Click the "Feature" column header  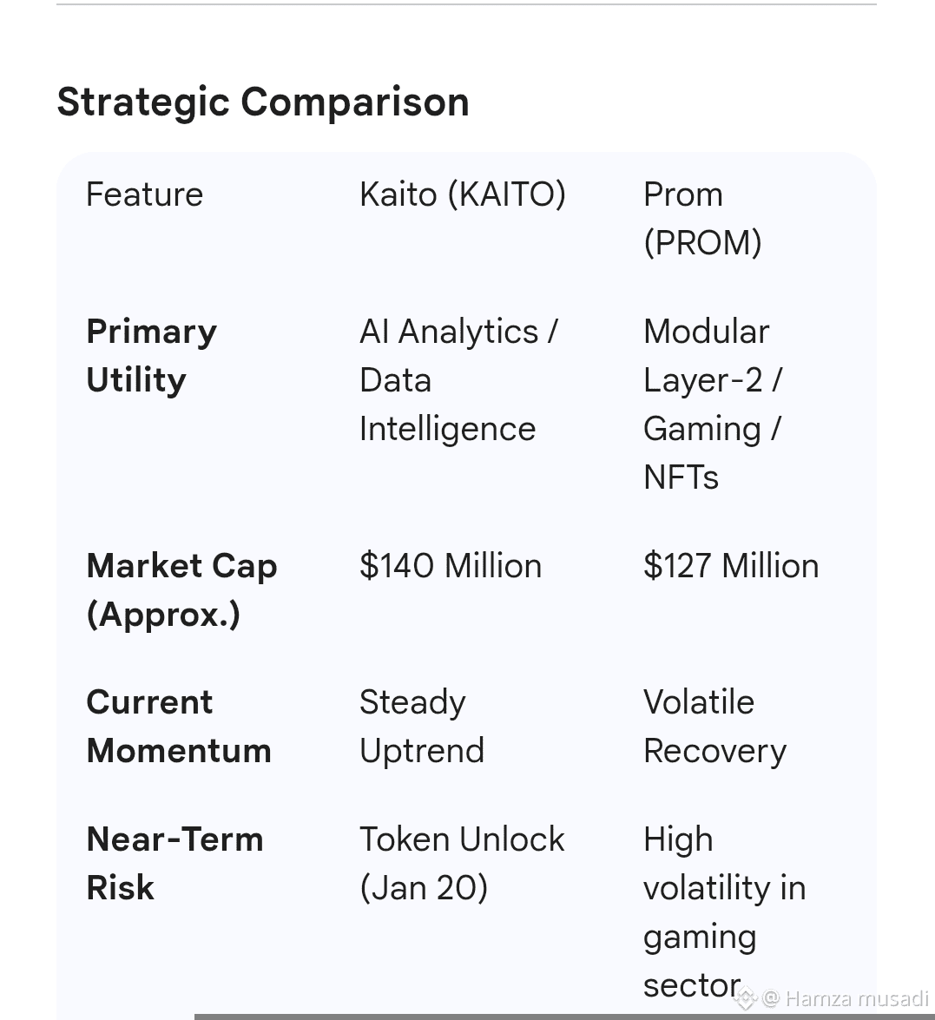(x=145, y=194)
